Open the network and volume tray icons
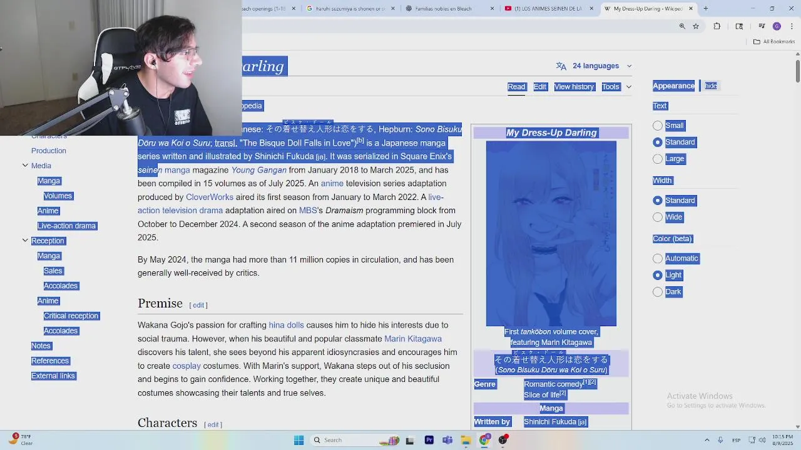Viewport: 801px width, 450px height. pyautogui.click(x=758, y=440)
